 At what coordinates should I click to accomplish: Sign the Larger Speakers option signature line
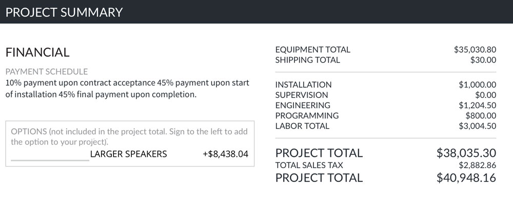coord(50,160)
